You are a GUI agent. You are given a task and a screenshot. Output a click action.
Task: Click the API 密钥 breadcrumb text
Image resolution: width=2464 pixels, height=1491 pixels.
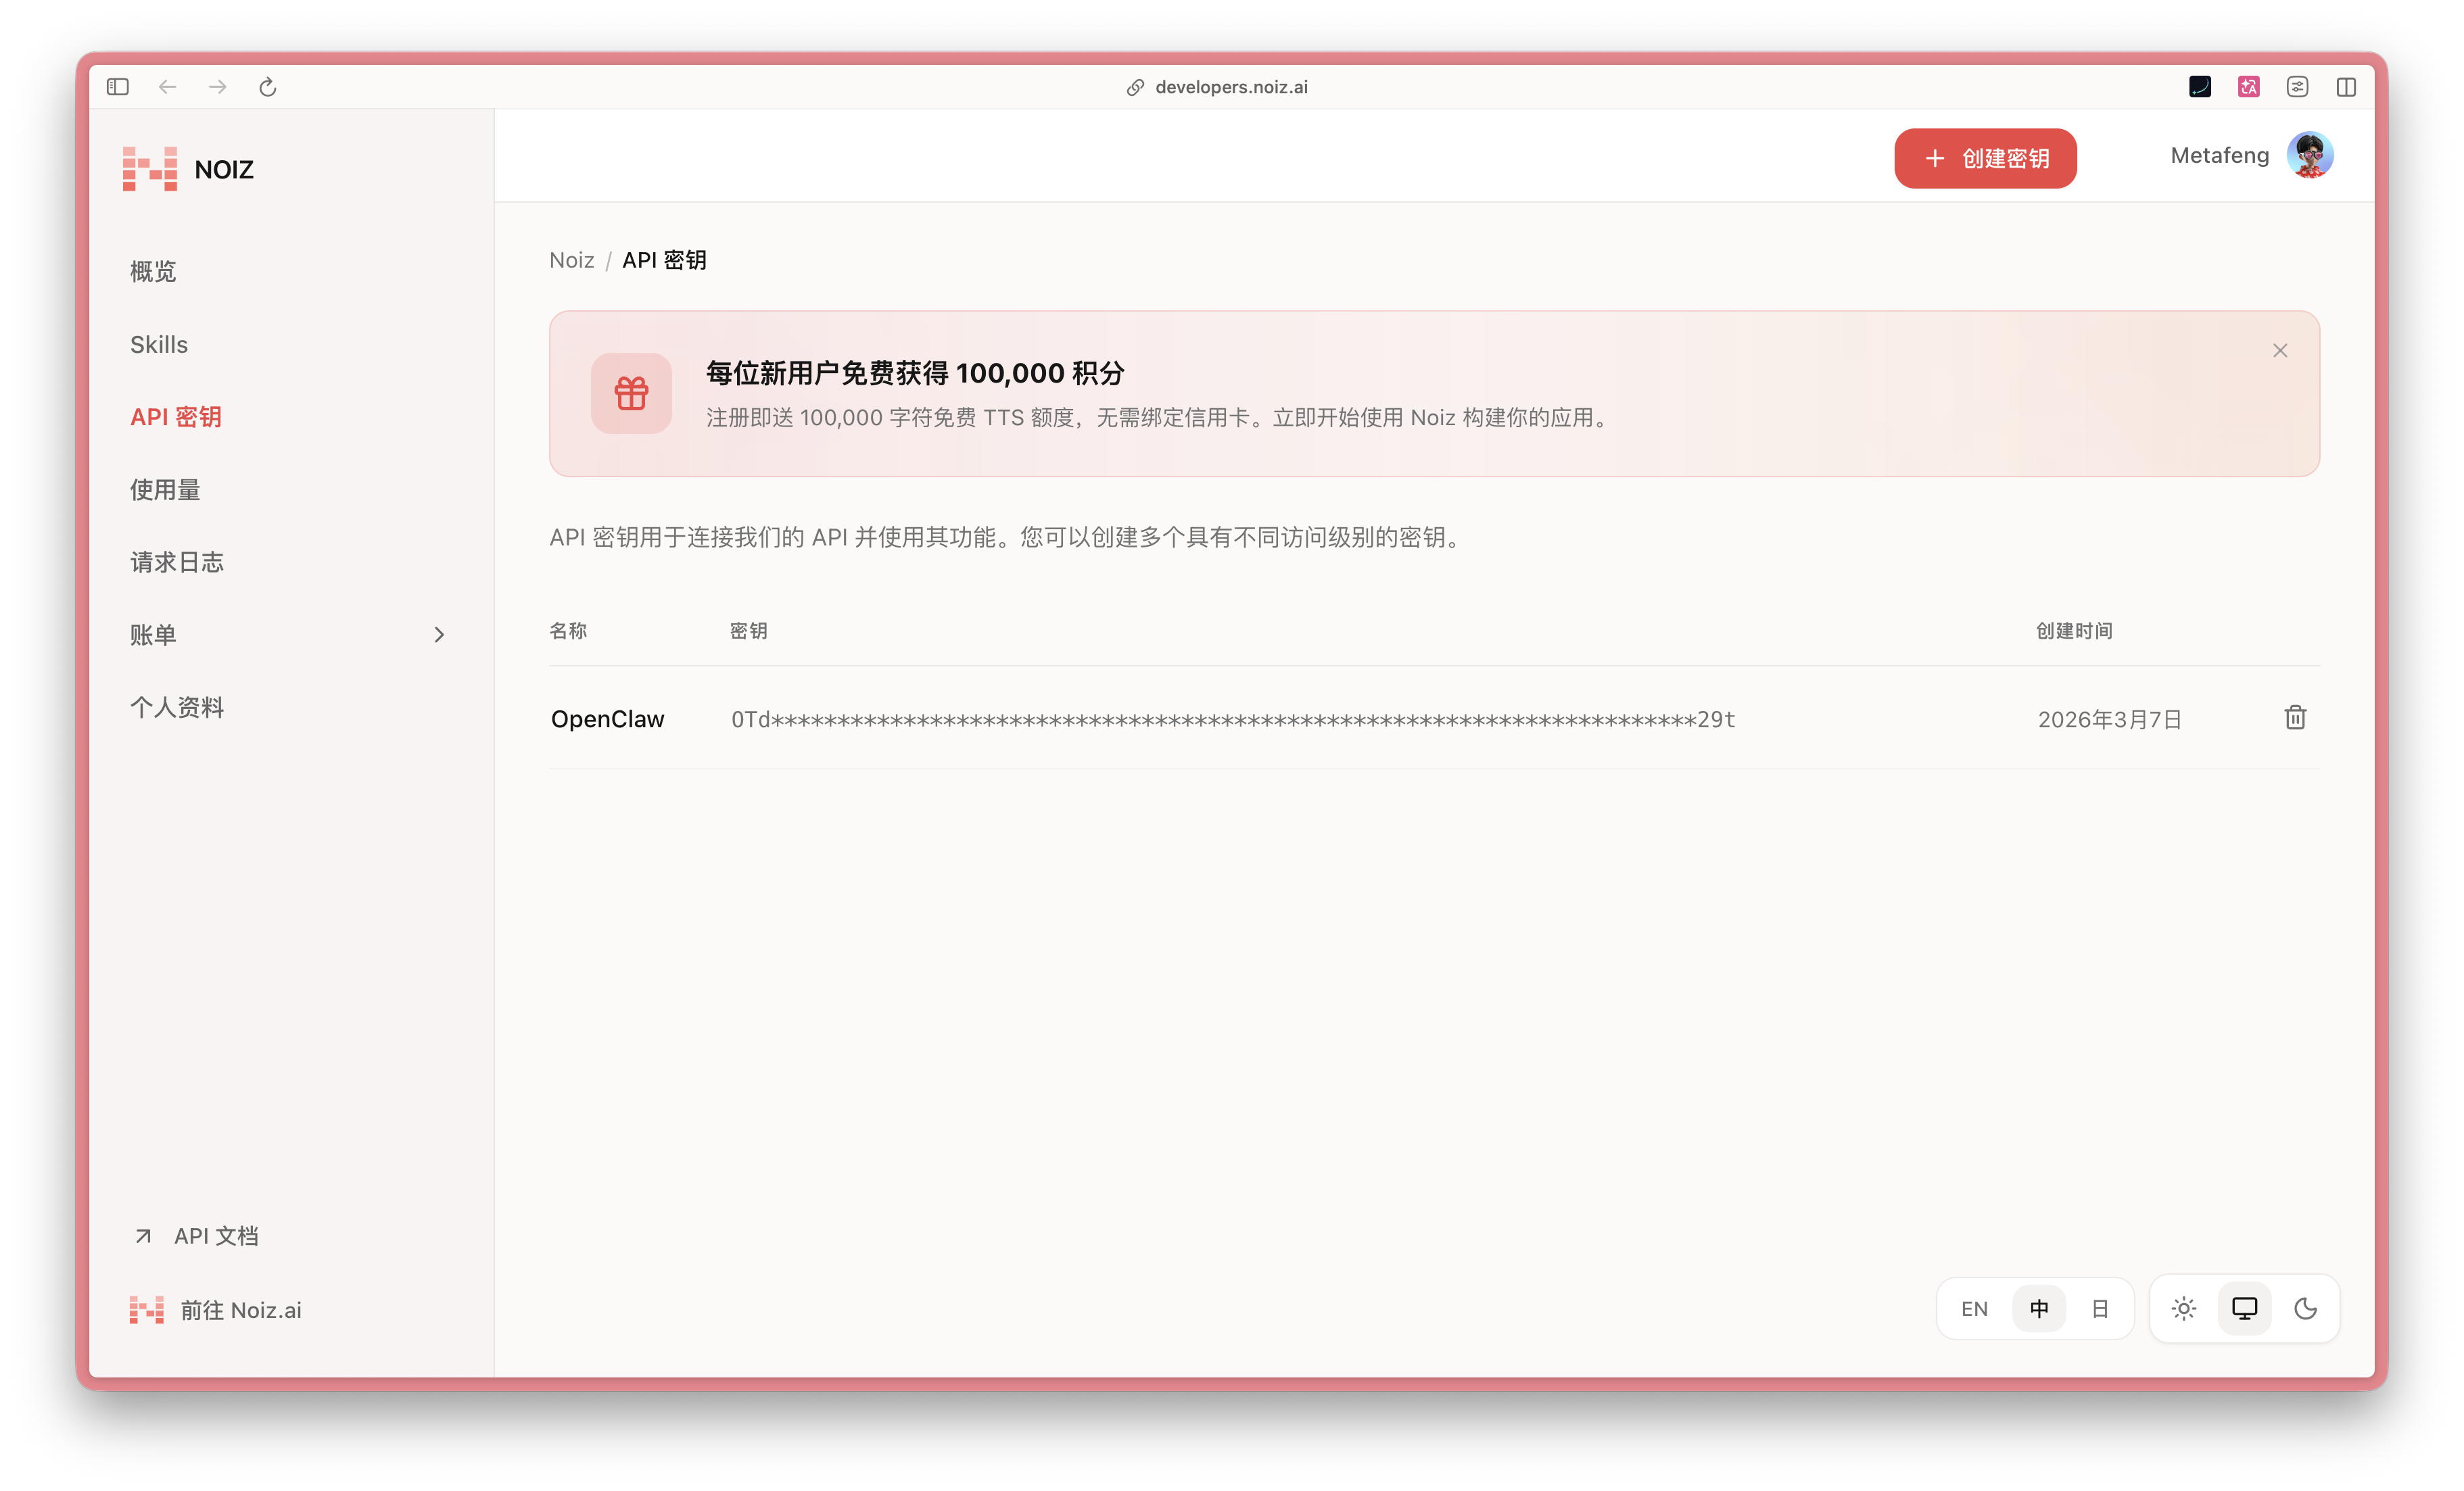tap(664, 261)
